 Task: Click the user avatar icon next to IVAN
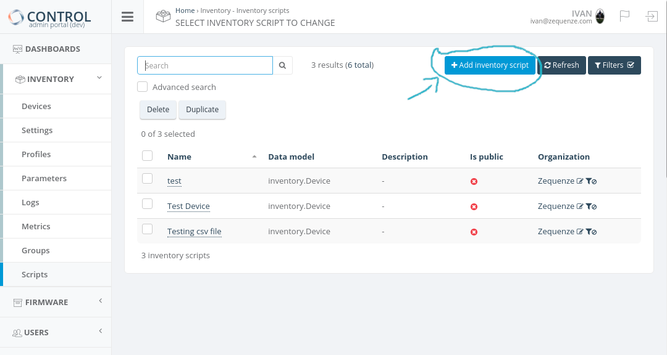600,17
